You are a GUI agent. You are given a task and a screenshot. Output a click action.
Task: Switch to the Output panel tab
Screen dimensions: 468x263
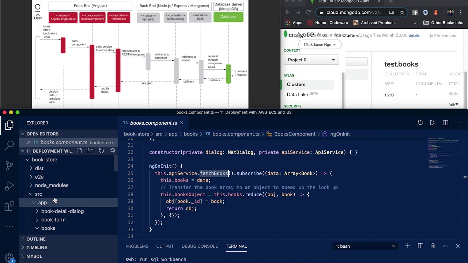(165, 246)
